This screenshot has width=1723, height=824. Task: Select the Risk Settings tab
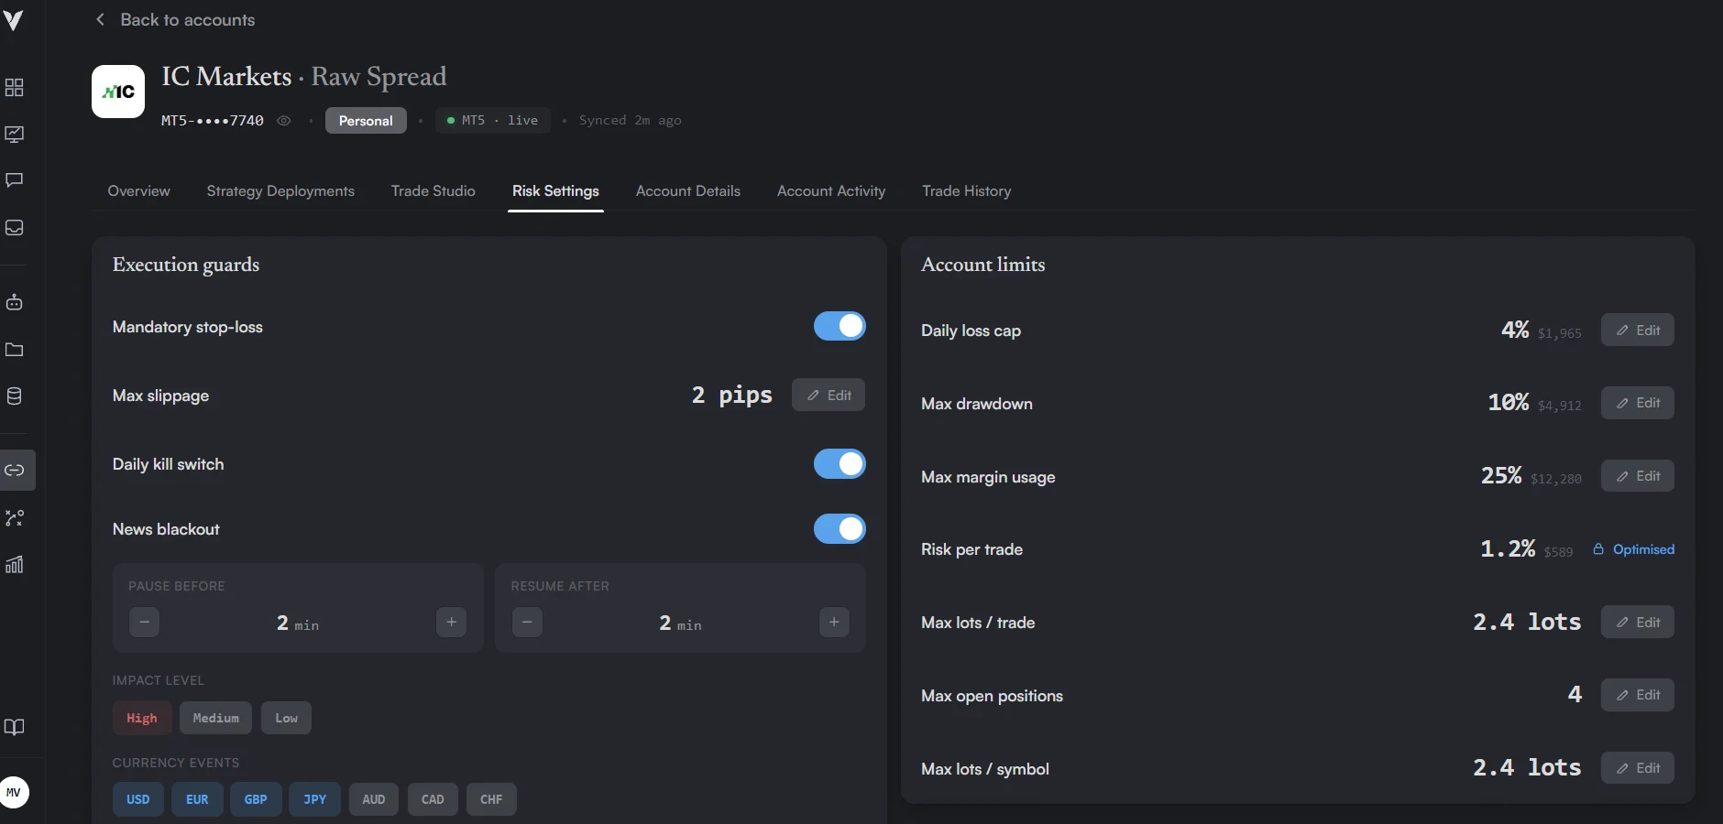pos(555,191)
